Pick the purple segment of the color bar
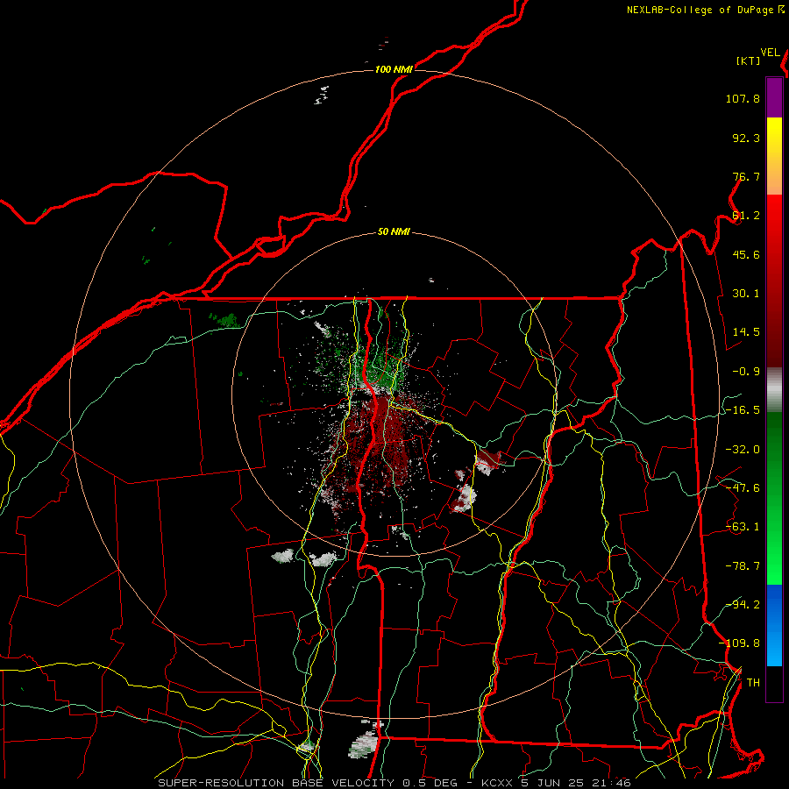Image resolution: width=789 pixels, height=789 pixels. tap(774, 97)
